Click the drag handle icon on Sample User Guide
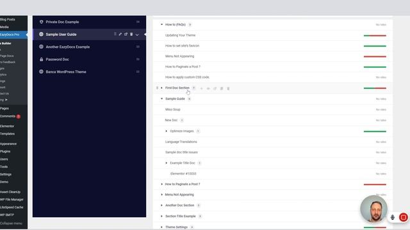This screenshot has width=410, height=230. point(115,34)
